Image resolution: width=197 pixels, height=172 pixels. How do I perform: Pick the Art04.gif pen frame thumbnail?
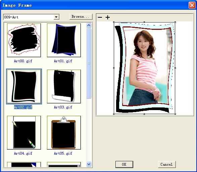(x=24, y=133)
